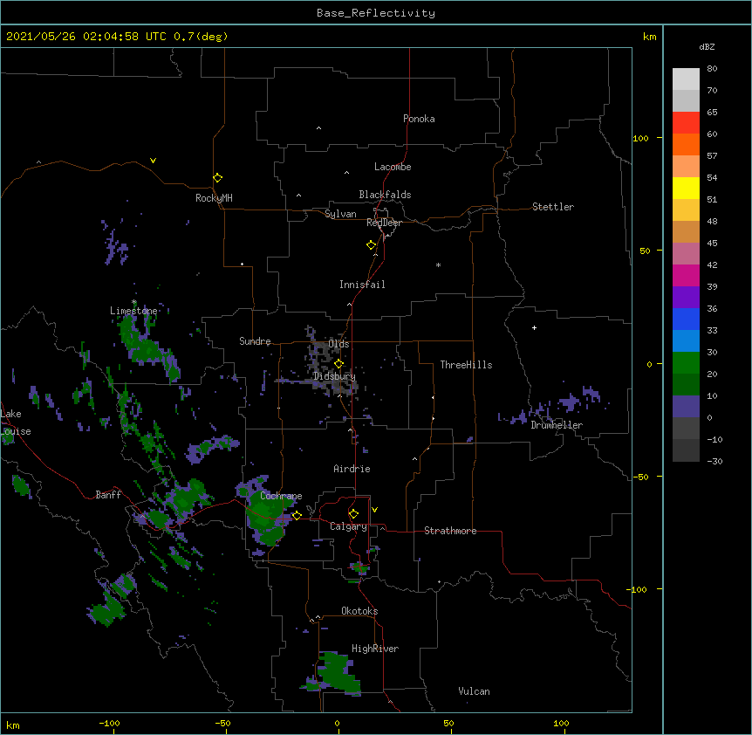
Task: Click the dark orange 57–60 dBZ swatch
Action: (x=686, y=144)
